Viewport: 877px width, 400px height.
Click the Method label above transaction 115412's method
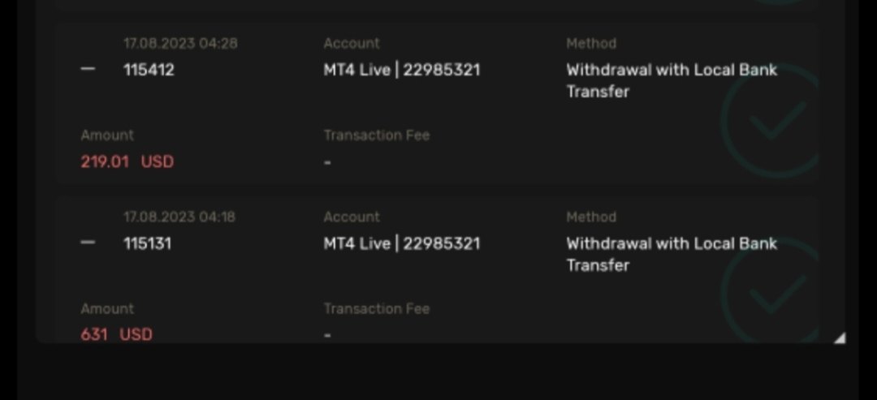[x=590, y=44]
